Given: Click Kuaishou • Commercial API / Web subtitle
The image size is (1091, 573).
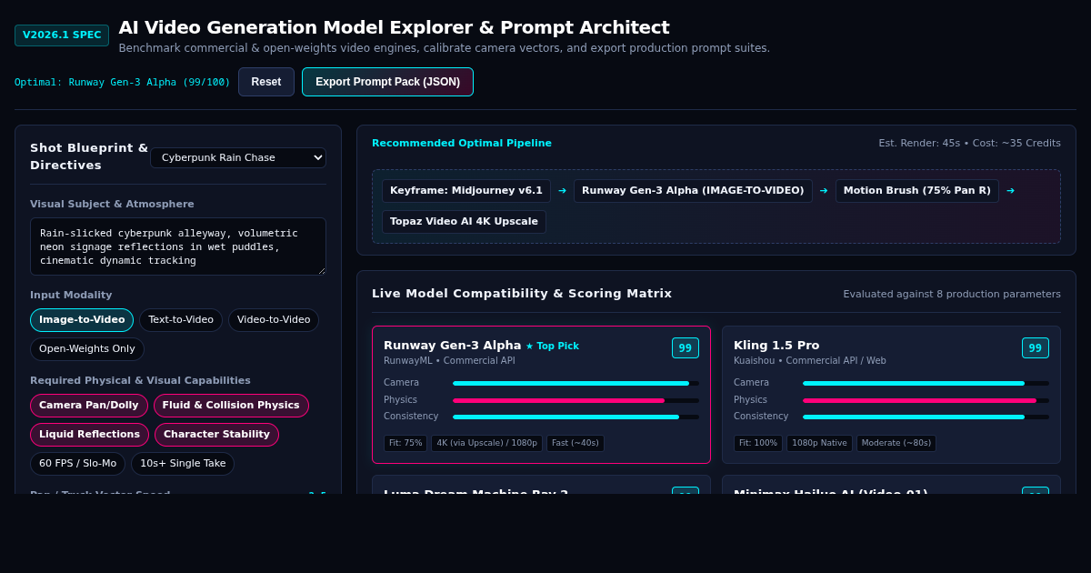Looking at the screenshot, I should point(810,361).
